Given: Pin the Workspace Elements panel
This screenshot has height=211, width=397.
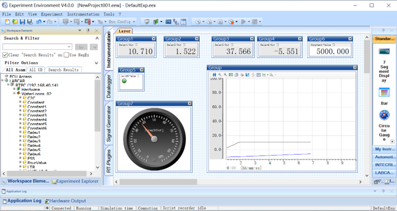Looking at the screenshot, I should (x=88, y=31).
